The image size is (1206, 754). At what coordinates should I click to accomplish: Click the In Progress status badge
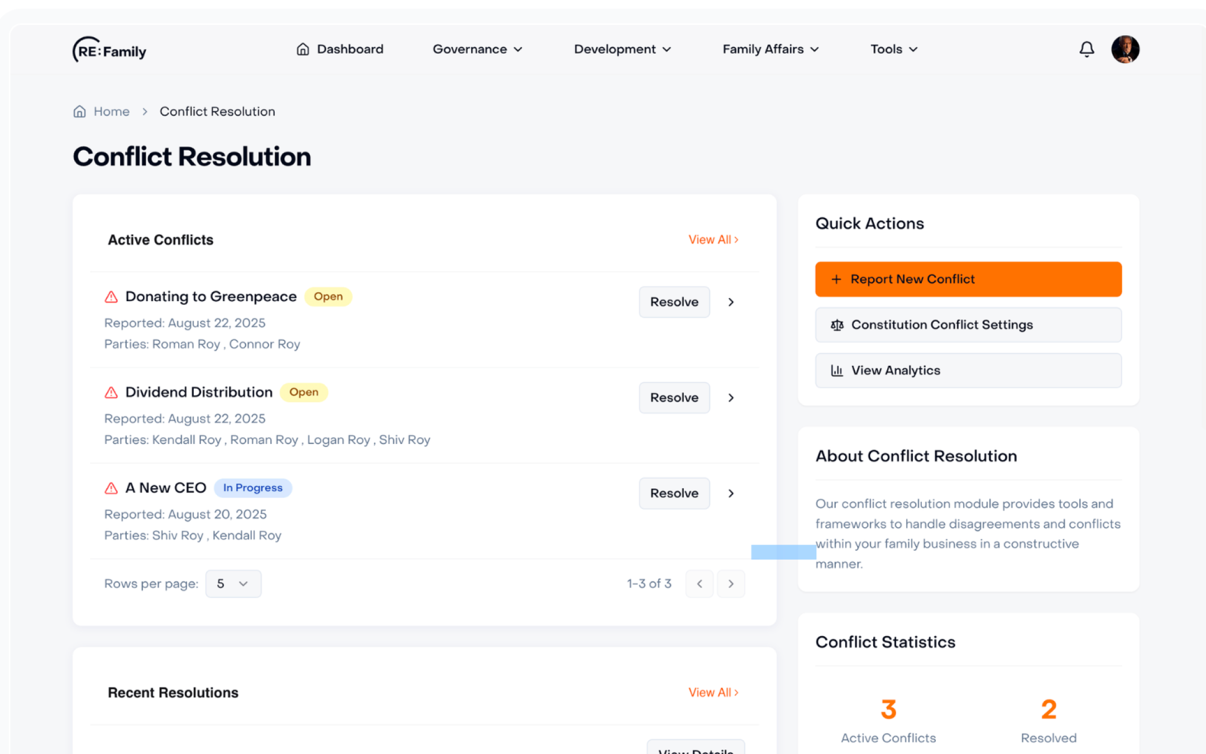pyautogui.click(x=253, y=488)
